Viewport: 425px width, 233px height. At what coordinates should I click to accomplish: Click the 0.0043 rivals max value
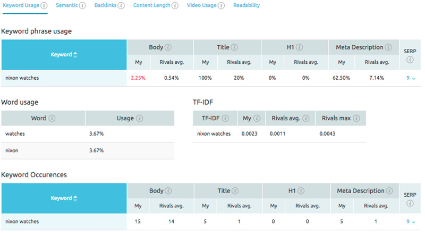pos(327,134)
